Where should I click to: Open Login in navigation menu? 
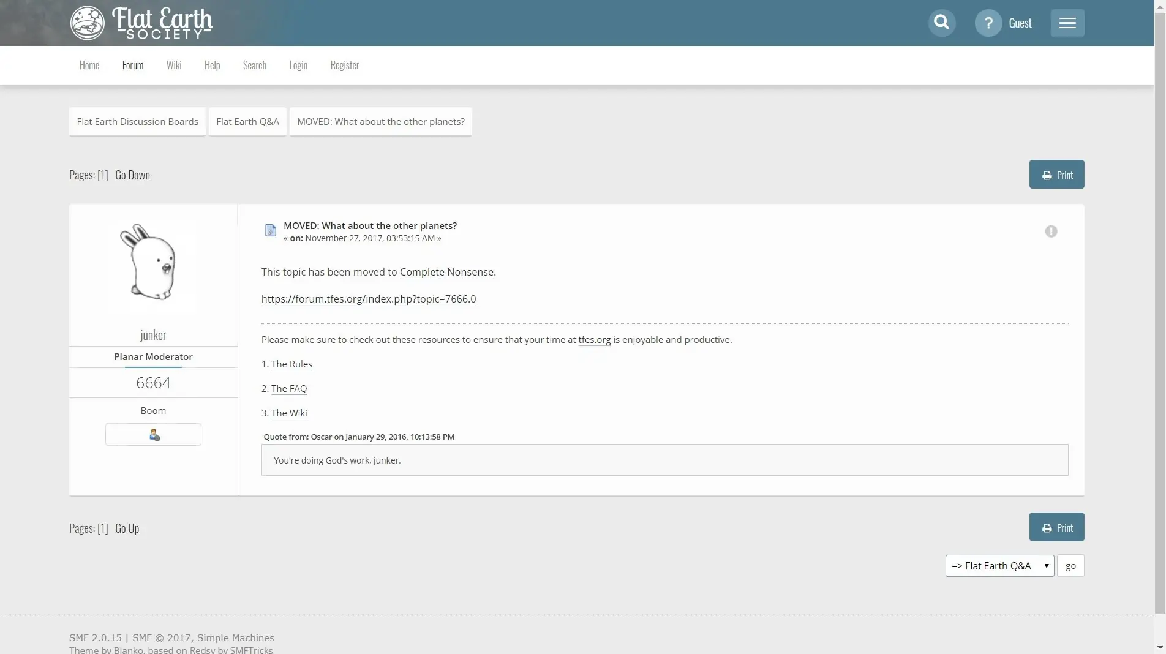coord(298,65)
